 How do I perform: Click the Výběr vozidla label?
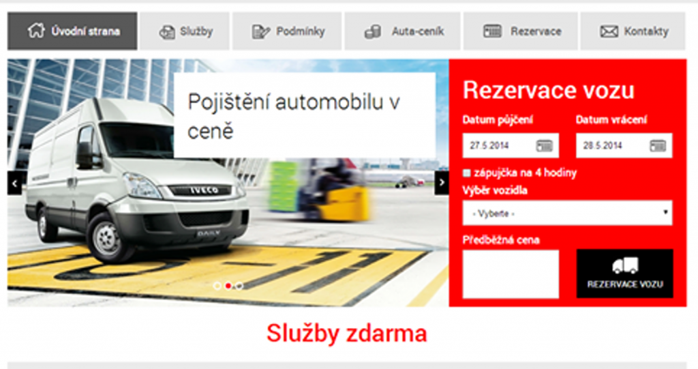[x=495, y=191]
